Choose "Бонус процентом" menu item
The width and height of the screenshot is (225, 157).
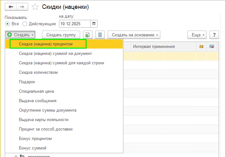tap(64, 139)
